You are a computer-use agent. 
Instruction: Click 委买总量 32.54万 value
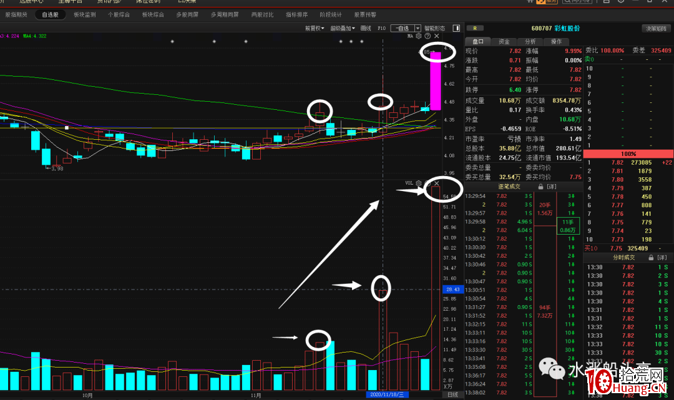(510, 177)
